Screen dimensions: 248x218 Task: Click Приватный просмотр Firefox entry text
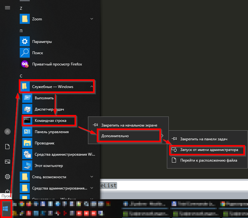[57, 64]
